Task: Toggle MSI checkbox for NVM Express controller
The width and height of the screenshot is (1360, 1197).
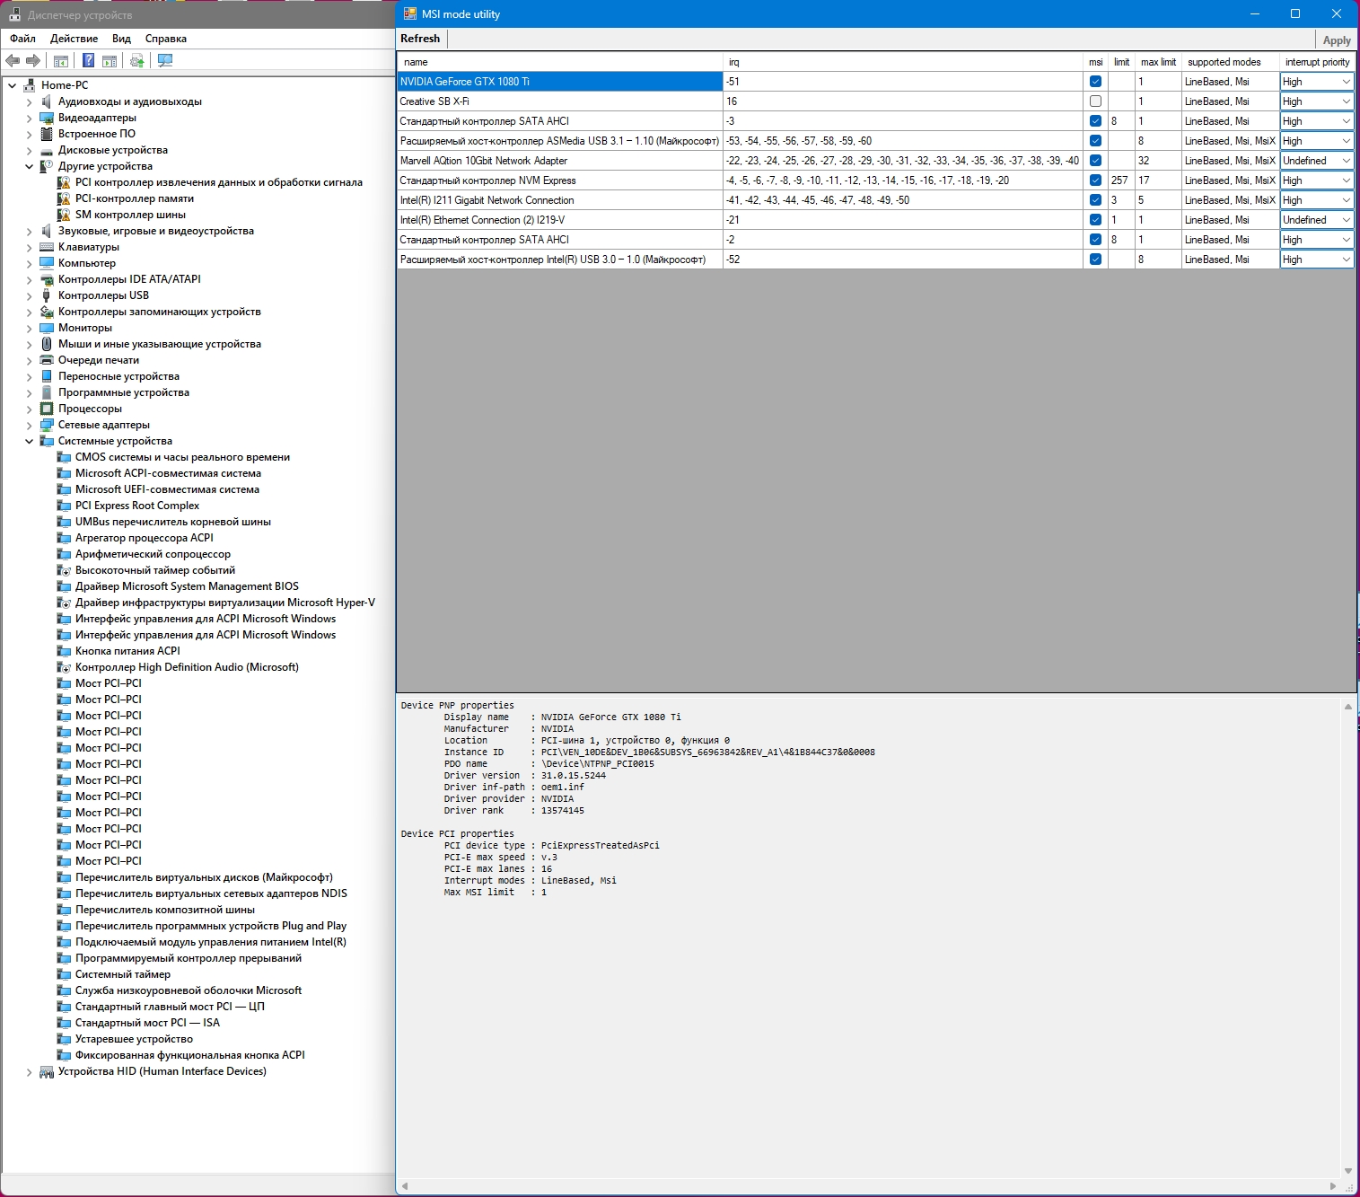Action: (x=1095, y=180)
